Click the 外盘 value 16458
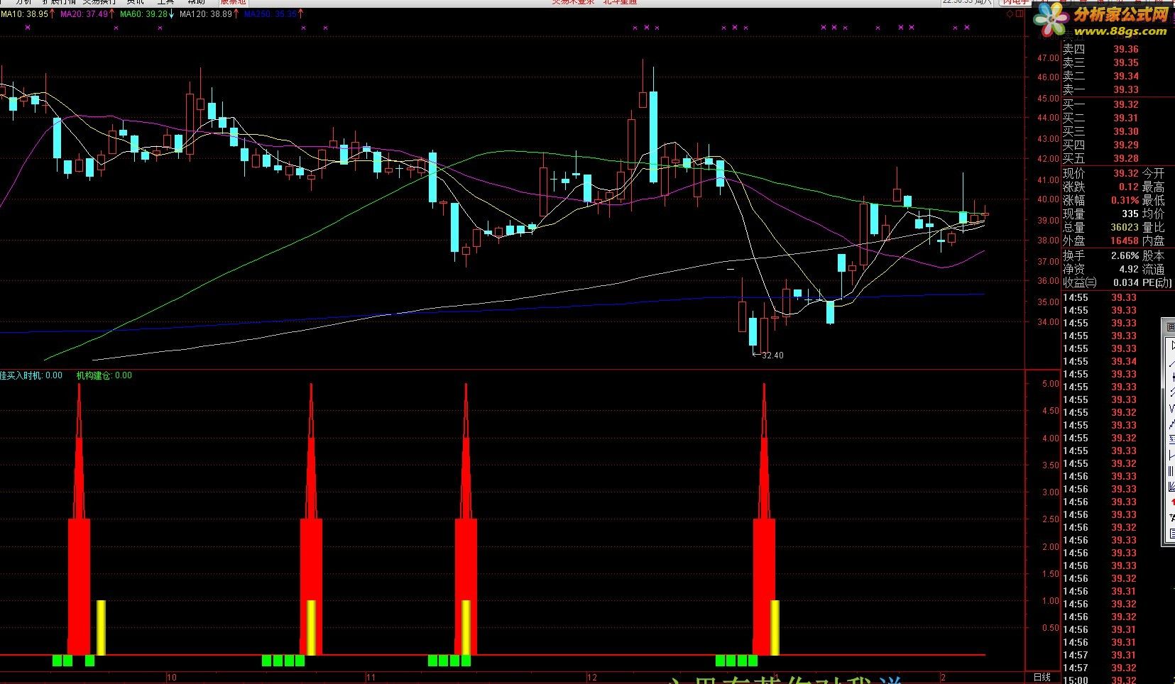 click(1125, 241)
